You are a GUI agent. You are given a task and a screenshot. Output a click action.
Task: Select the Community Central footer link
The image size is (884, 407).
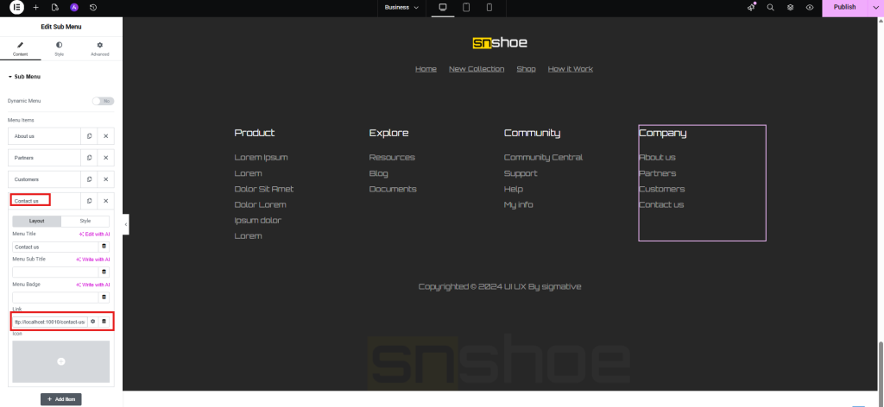click(x=544, y=157)
